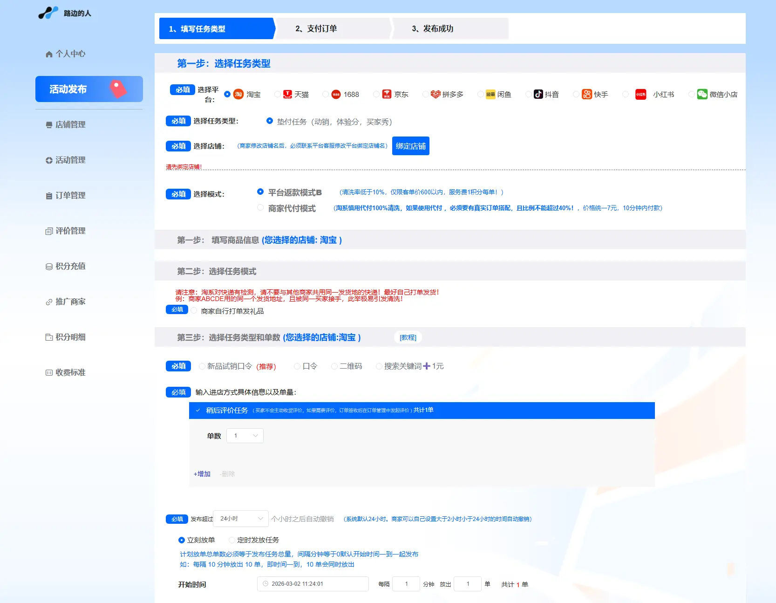Choose the JD (京东) platform icon

(x=387, y=94)
